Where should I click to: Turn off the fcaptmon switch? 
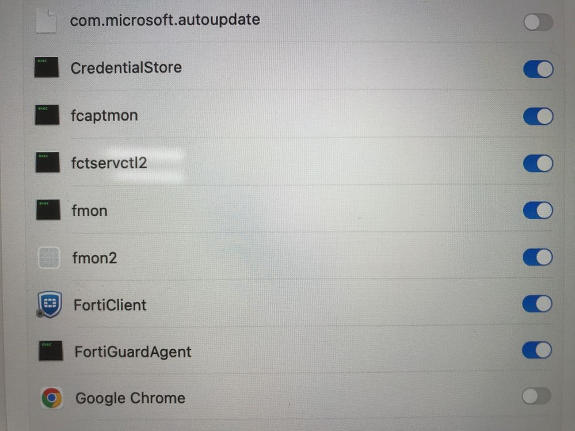coord(538,116)
